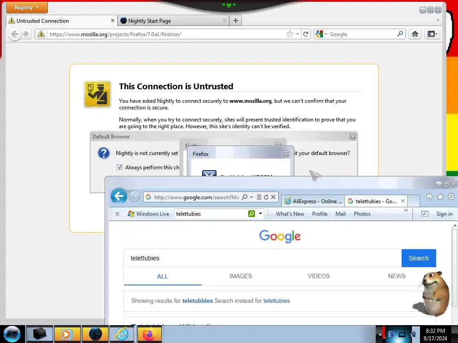Open Windows Live search dropdown arrow
The height and width of the screenshot is (343, 458).
click(260, 213)
